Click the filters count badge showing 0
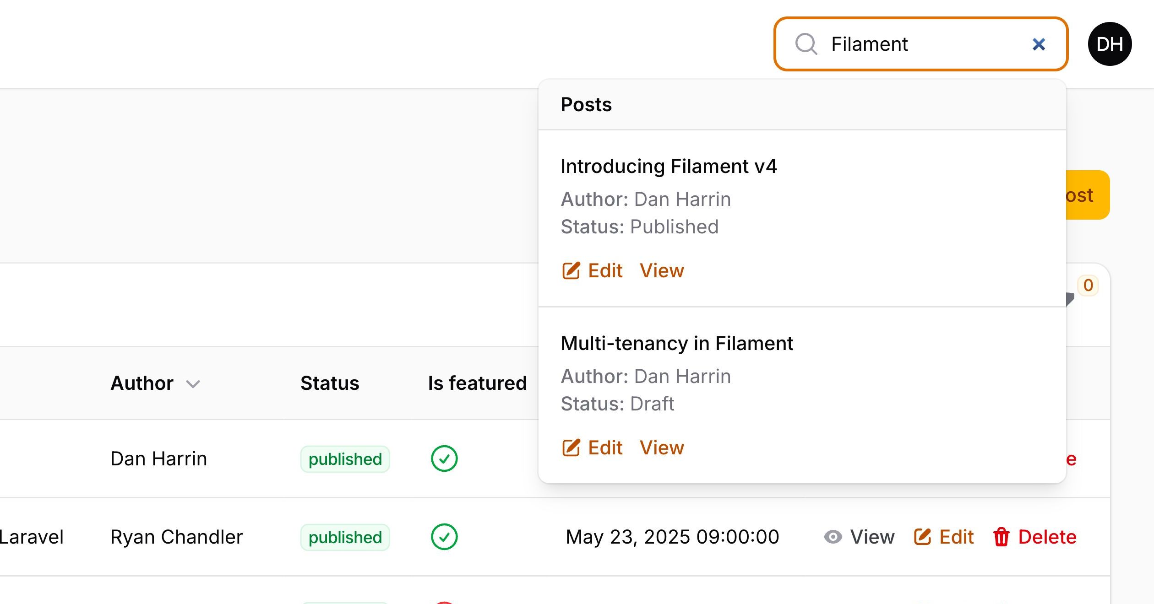1154x604 pixels. (1088, 286)
